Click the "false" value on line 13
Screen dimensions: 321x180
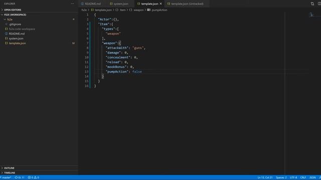click(x=137, y=71)
